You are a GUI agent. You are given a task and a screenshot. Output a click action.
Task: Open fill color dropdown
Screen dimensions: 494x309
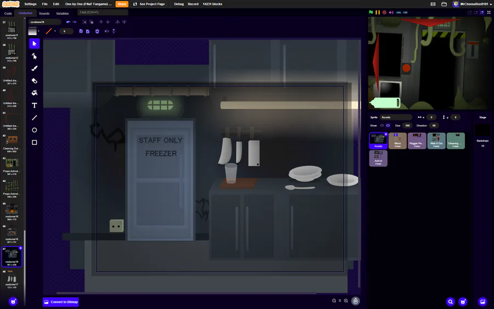pyautogui.click(x=38, y=31)
